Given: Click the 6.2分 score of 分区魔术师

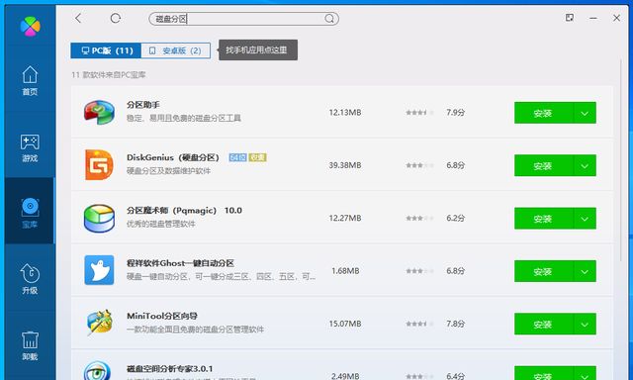Looking at the screenshot, I should pyautogui.click(x=455, y=218).
